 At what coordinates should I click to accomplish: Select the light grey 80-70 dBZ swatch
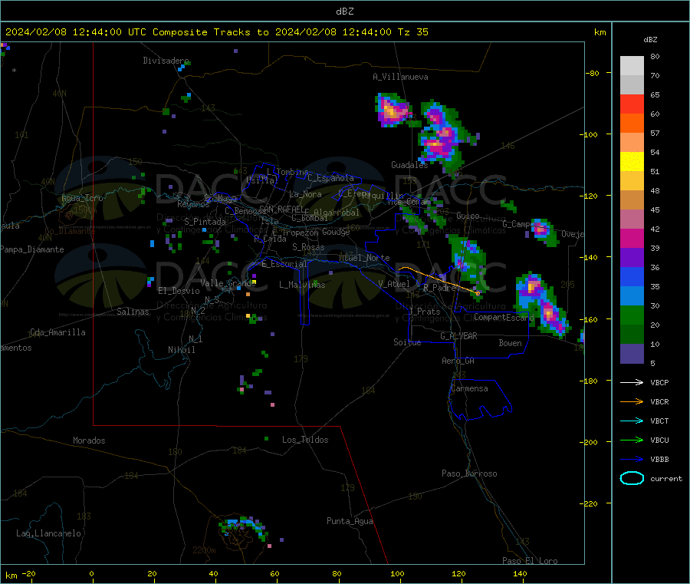tap(632, 66)
